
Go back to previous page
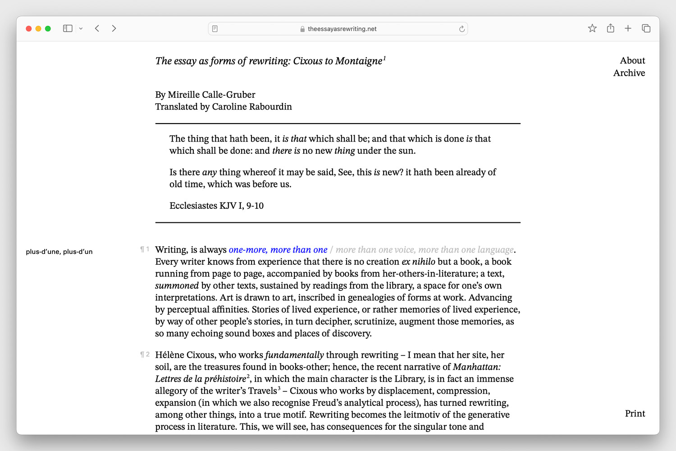pos(97,28)
